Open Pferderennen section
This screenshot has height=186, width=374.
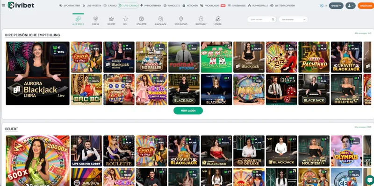point(151,6)
